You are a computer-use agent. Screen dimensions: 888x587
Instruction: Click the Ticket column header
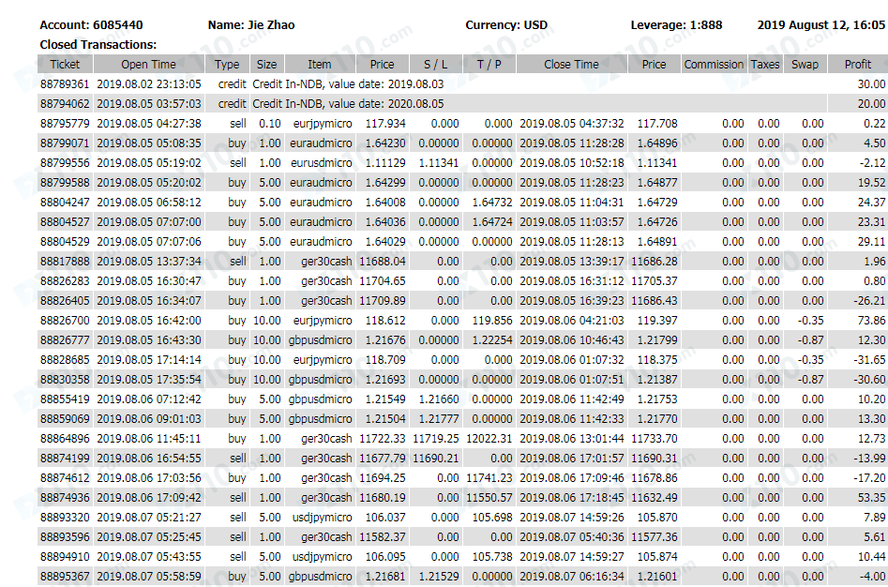click(x=65, y=64)
